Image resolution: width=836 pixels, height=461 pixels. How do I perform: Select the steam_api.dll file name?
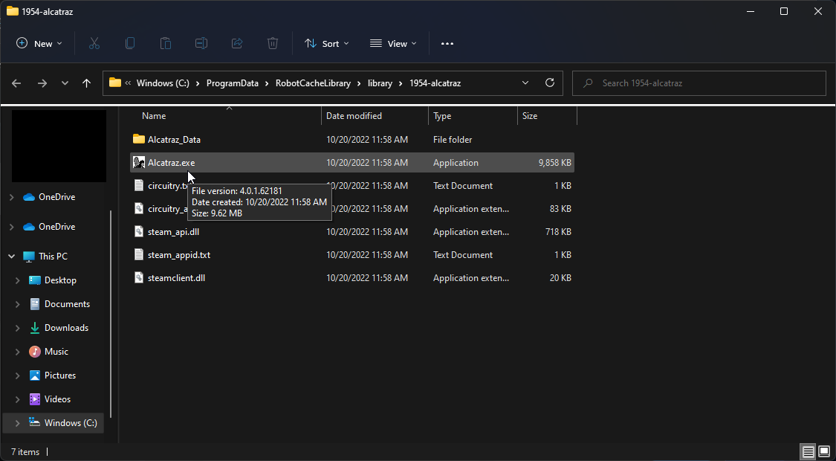click(174, 232)
